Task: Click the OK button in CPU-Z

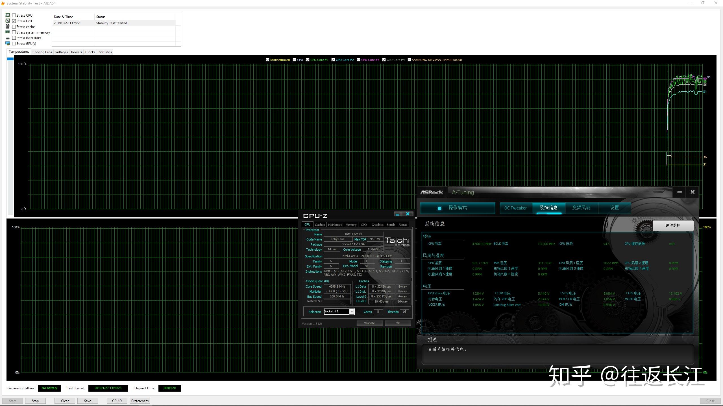Action: point(397,323)
